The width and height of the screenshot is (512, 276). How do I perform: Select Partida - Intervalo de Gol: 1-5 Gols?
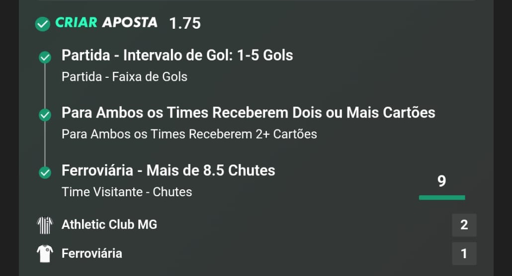pyautogui.click(x=177, y=55)
